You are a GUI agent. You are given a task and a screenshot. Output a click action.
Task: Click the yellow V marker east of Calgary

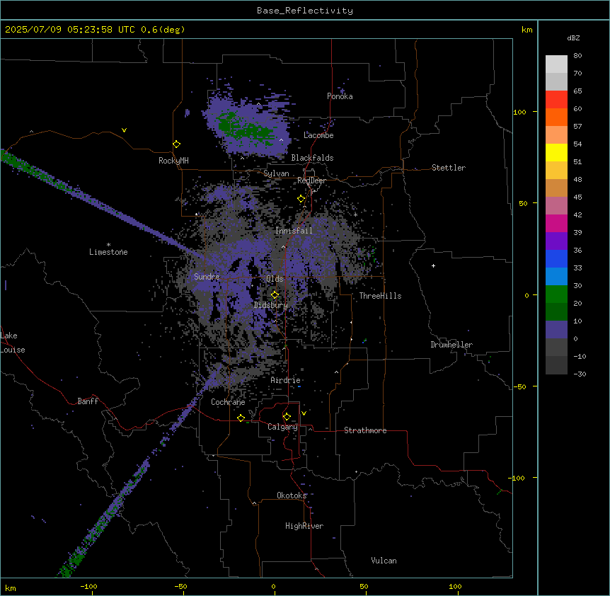[x=304, y=413]
